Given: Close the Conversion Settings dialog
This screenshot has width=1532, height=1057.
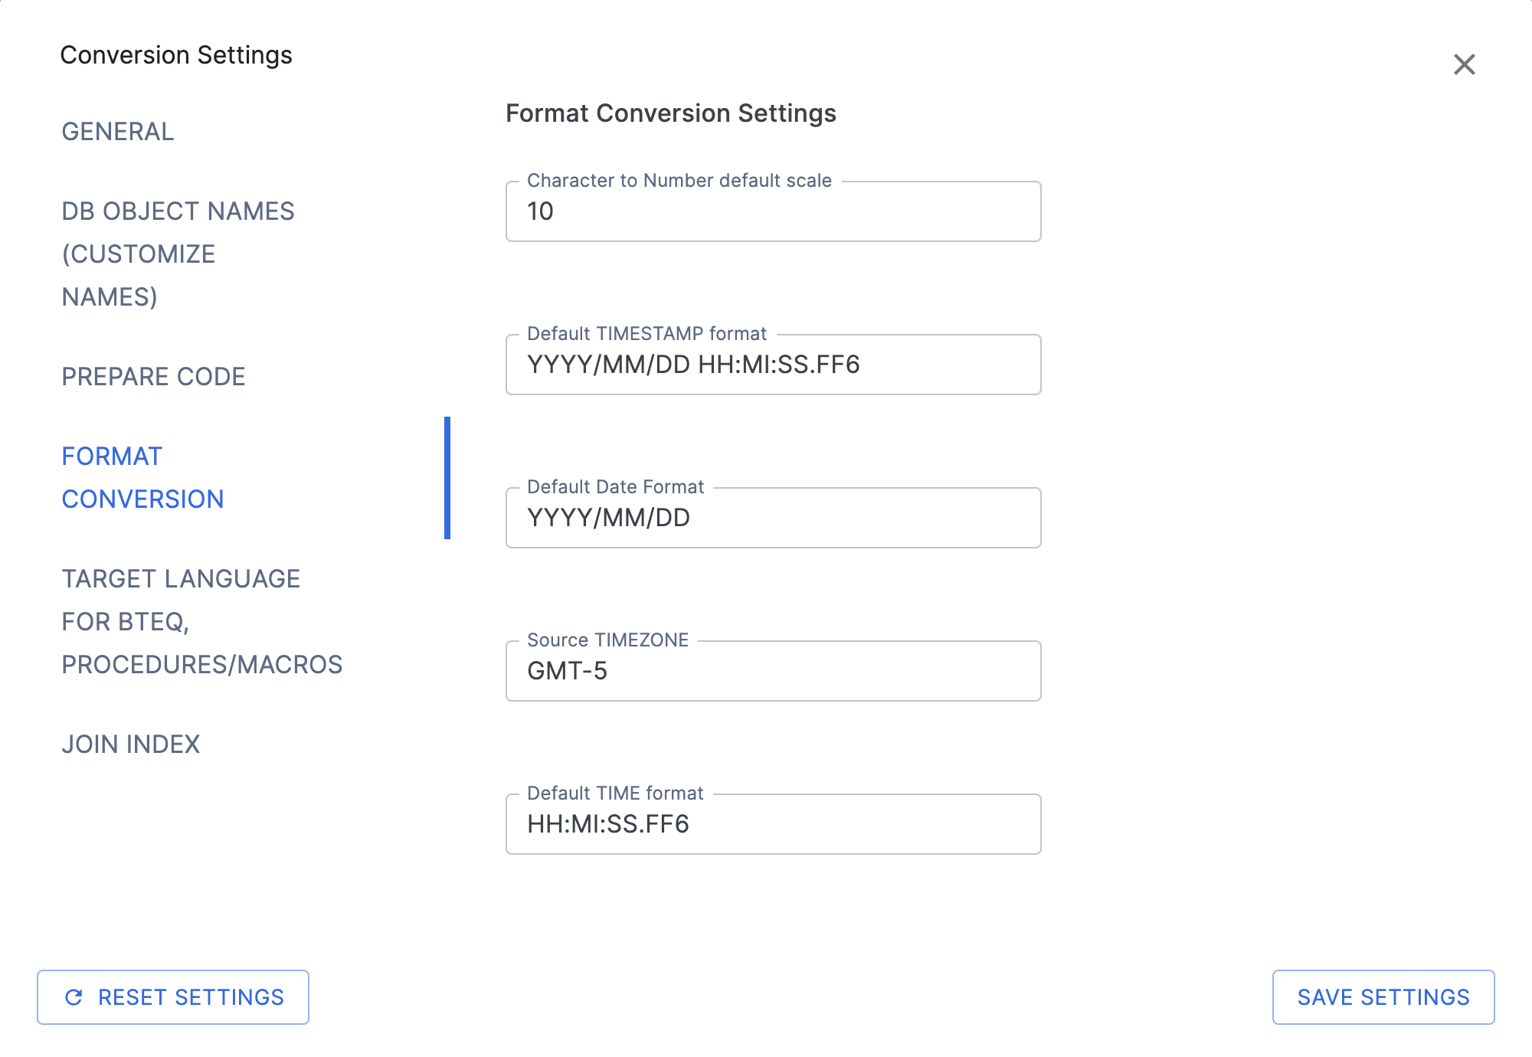Looking at the screenshot, I should pyautogui.click(x=1465, y=64).
